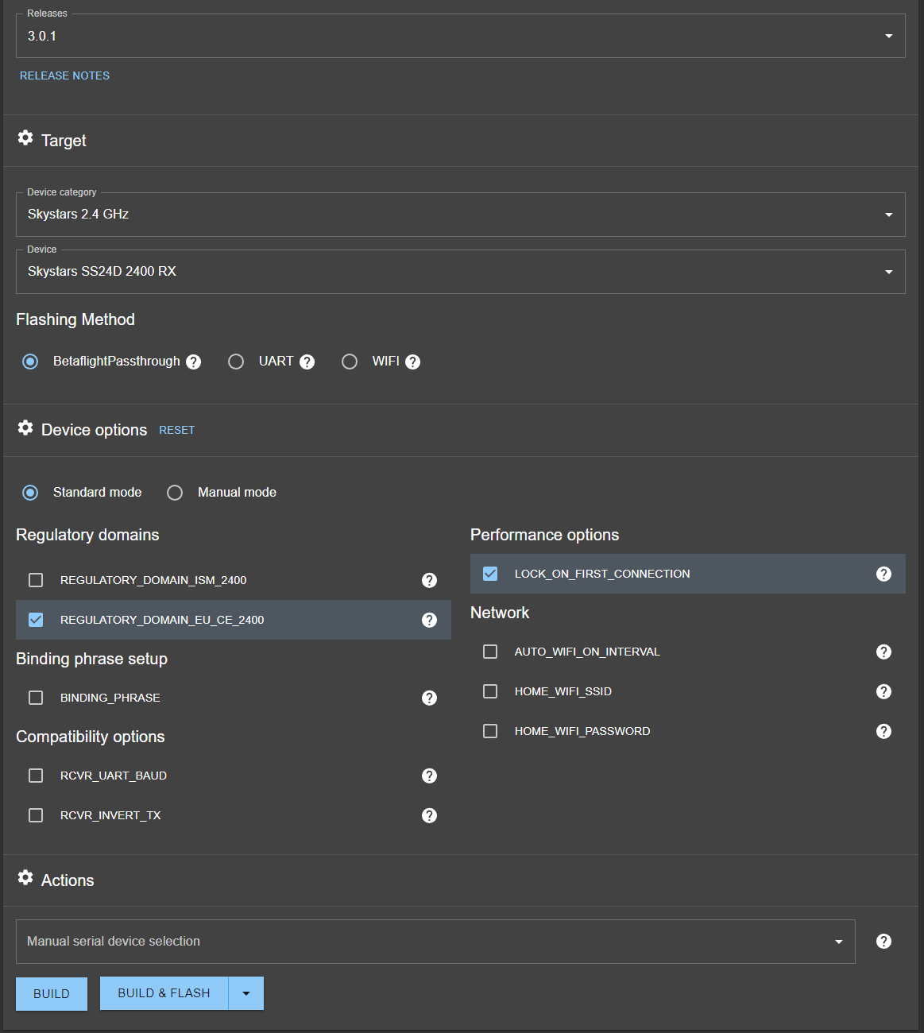Open help for WIFI flashing method
This screenshot has height=1033, width=924.
click(415, 362)
